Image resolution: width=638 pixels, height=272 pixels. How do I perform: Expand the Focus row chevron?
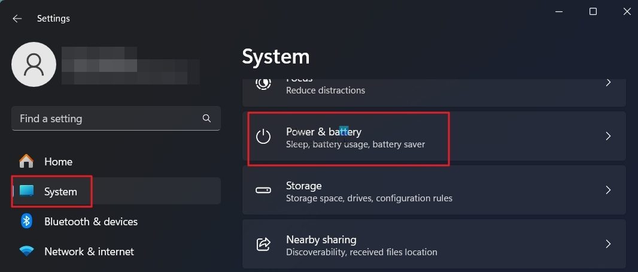[x=608, y=83]
